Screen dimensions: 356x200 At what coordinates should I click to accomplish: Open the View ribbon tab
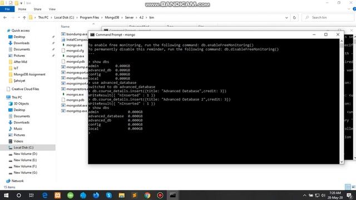coord(52,9)
